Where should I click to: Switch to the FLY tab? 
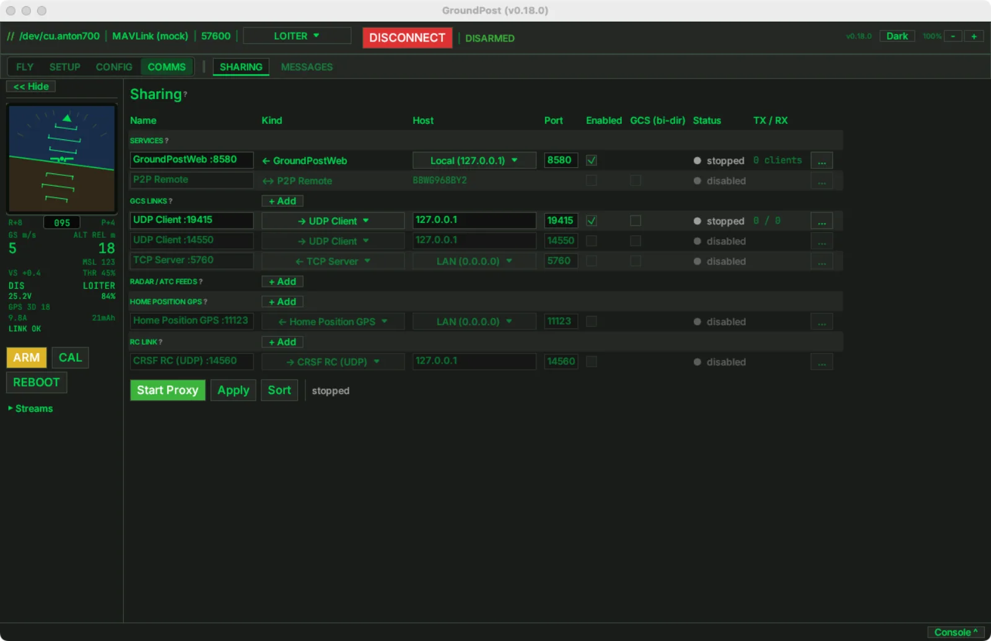(x=25, y=67)
